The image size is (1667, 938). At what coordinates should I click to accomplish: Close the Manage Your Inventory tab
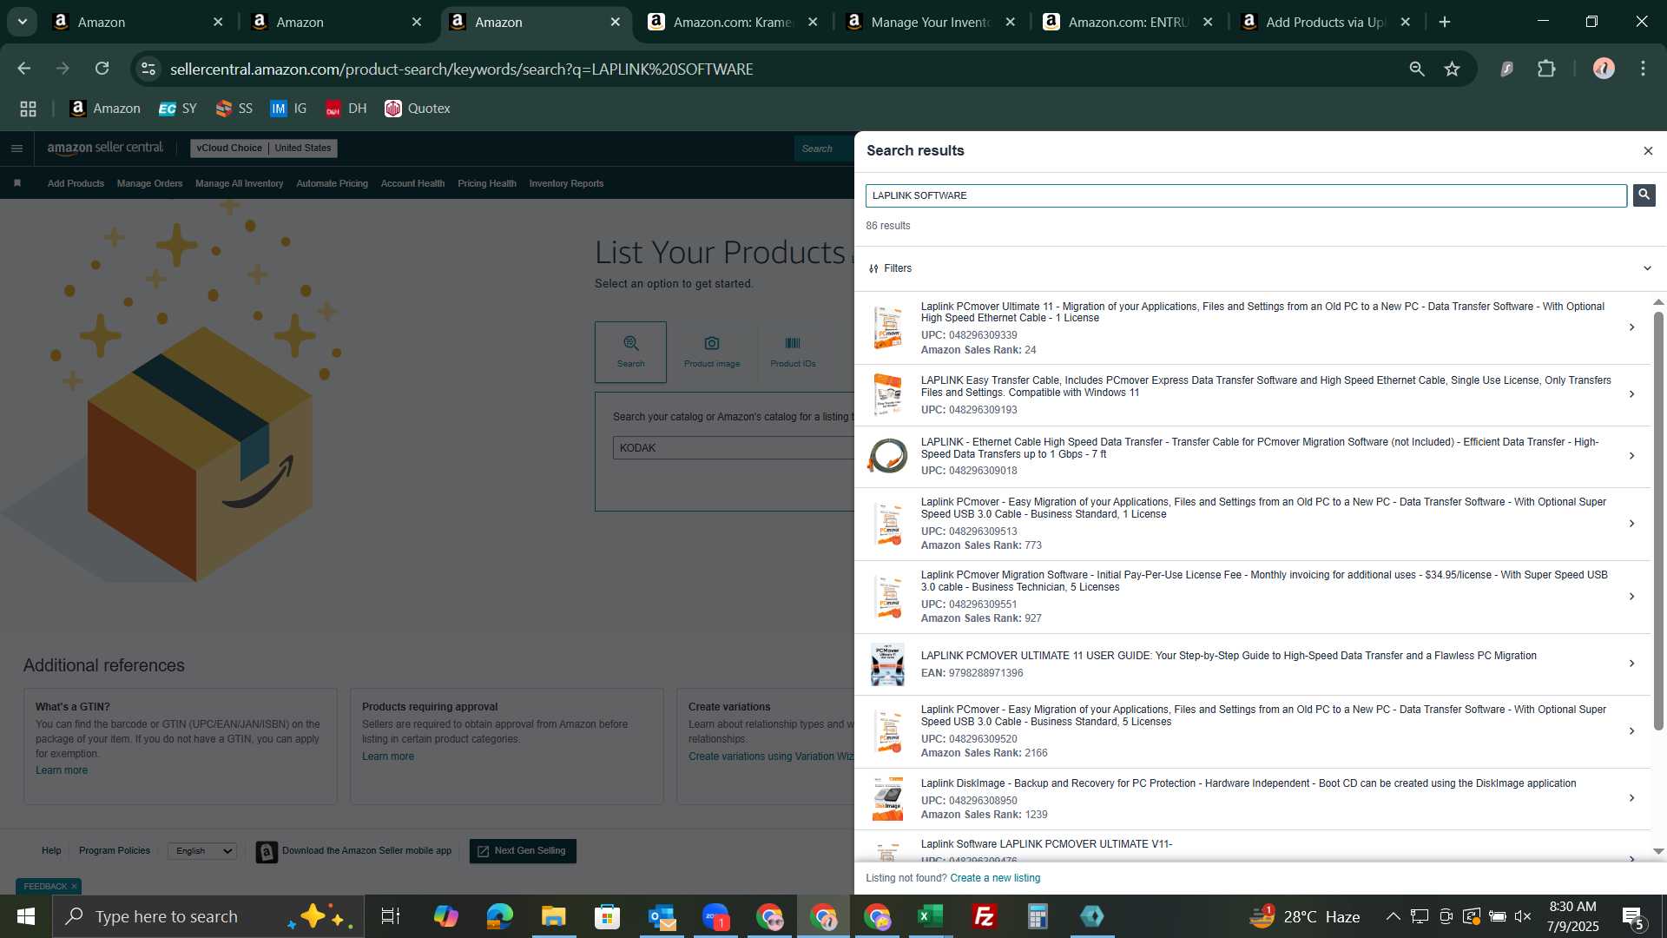(x=1011, y=22)
